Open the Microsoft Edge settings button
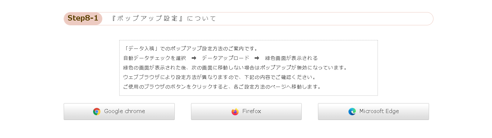The height and width of the screenshot is (138, 492). [x=374, y=112]
